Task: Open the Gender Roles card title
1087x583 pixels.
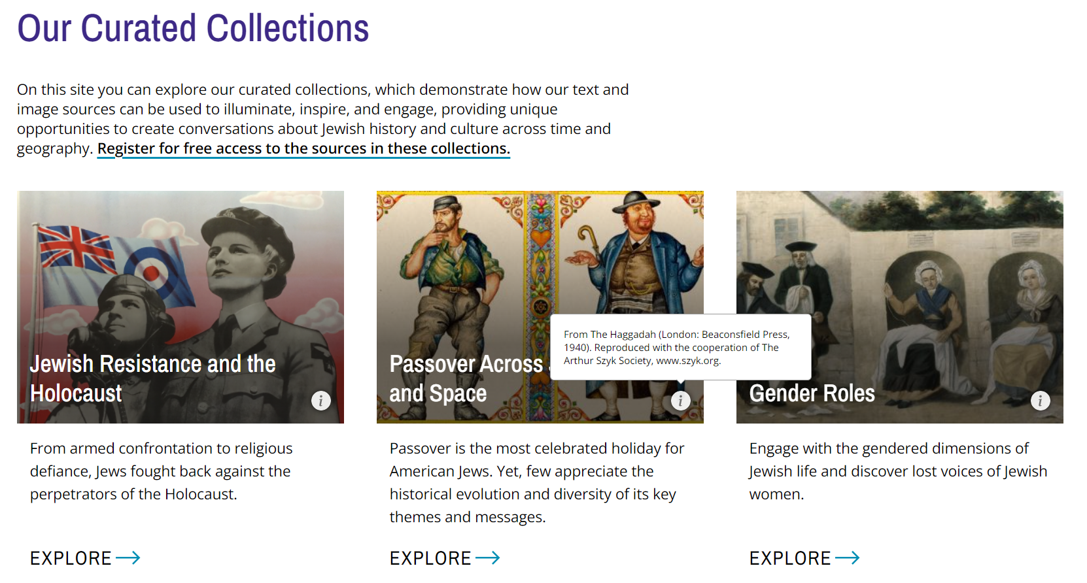Action: tap(812, 393)
